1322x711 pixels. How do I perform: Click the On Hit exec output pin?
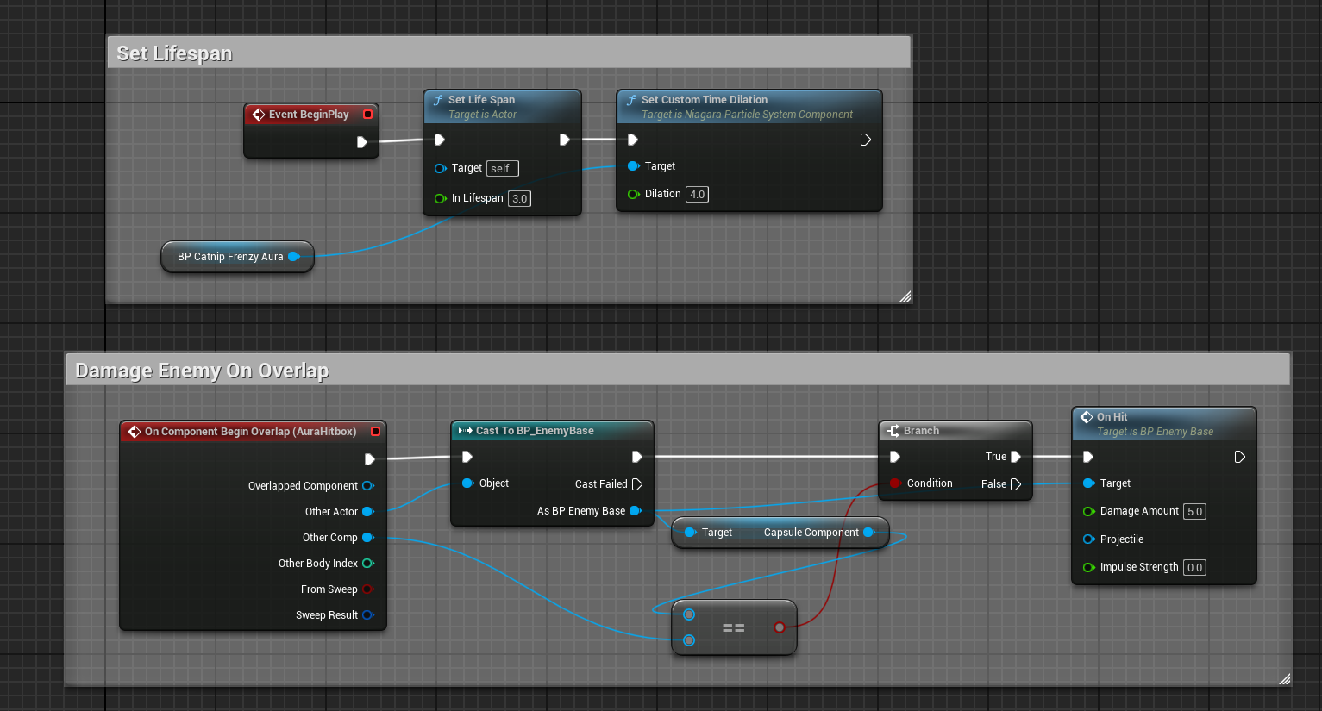[x=1240, y=457]
